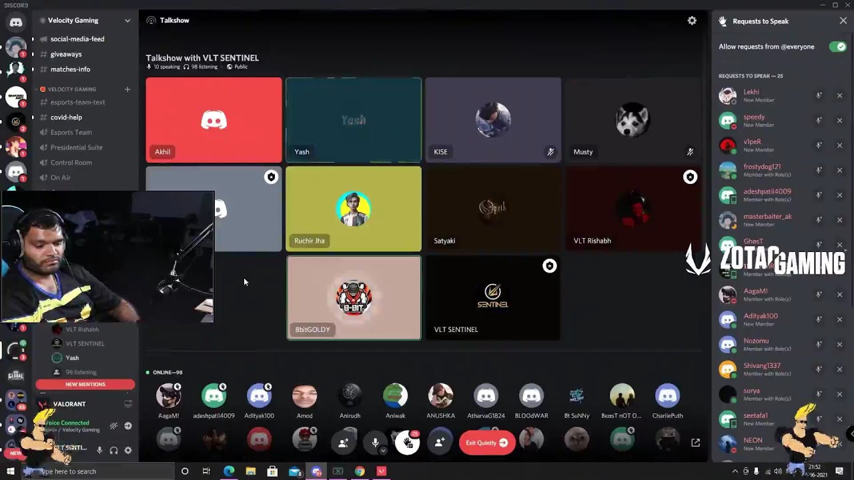
Task: Open CharliePuth's audience avatar
Action: (667, 395)
